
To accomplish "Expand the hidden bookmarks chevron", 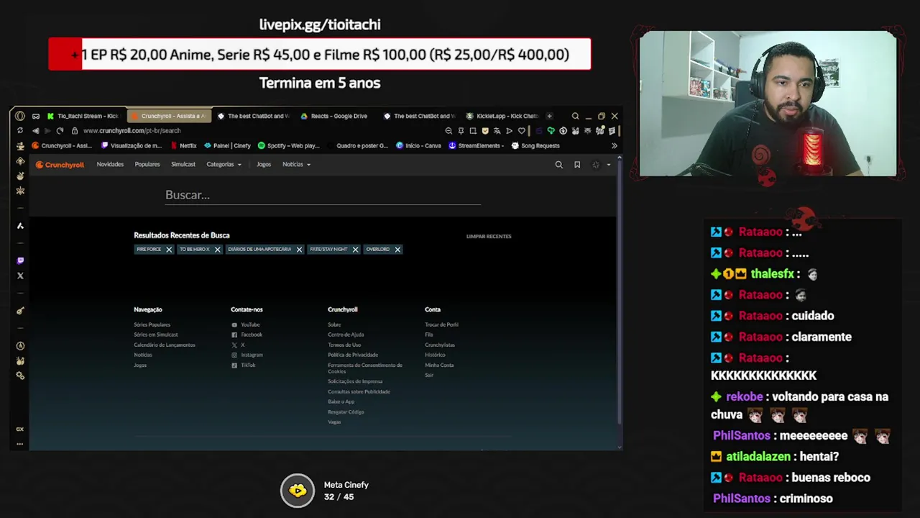I will click(614, 145).
